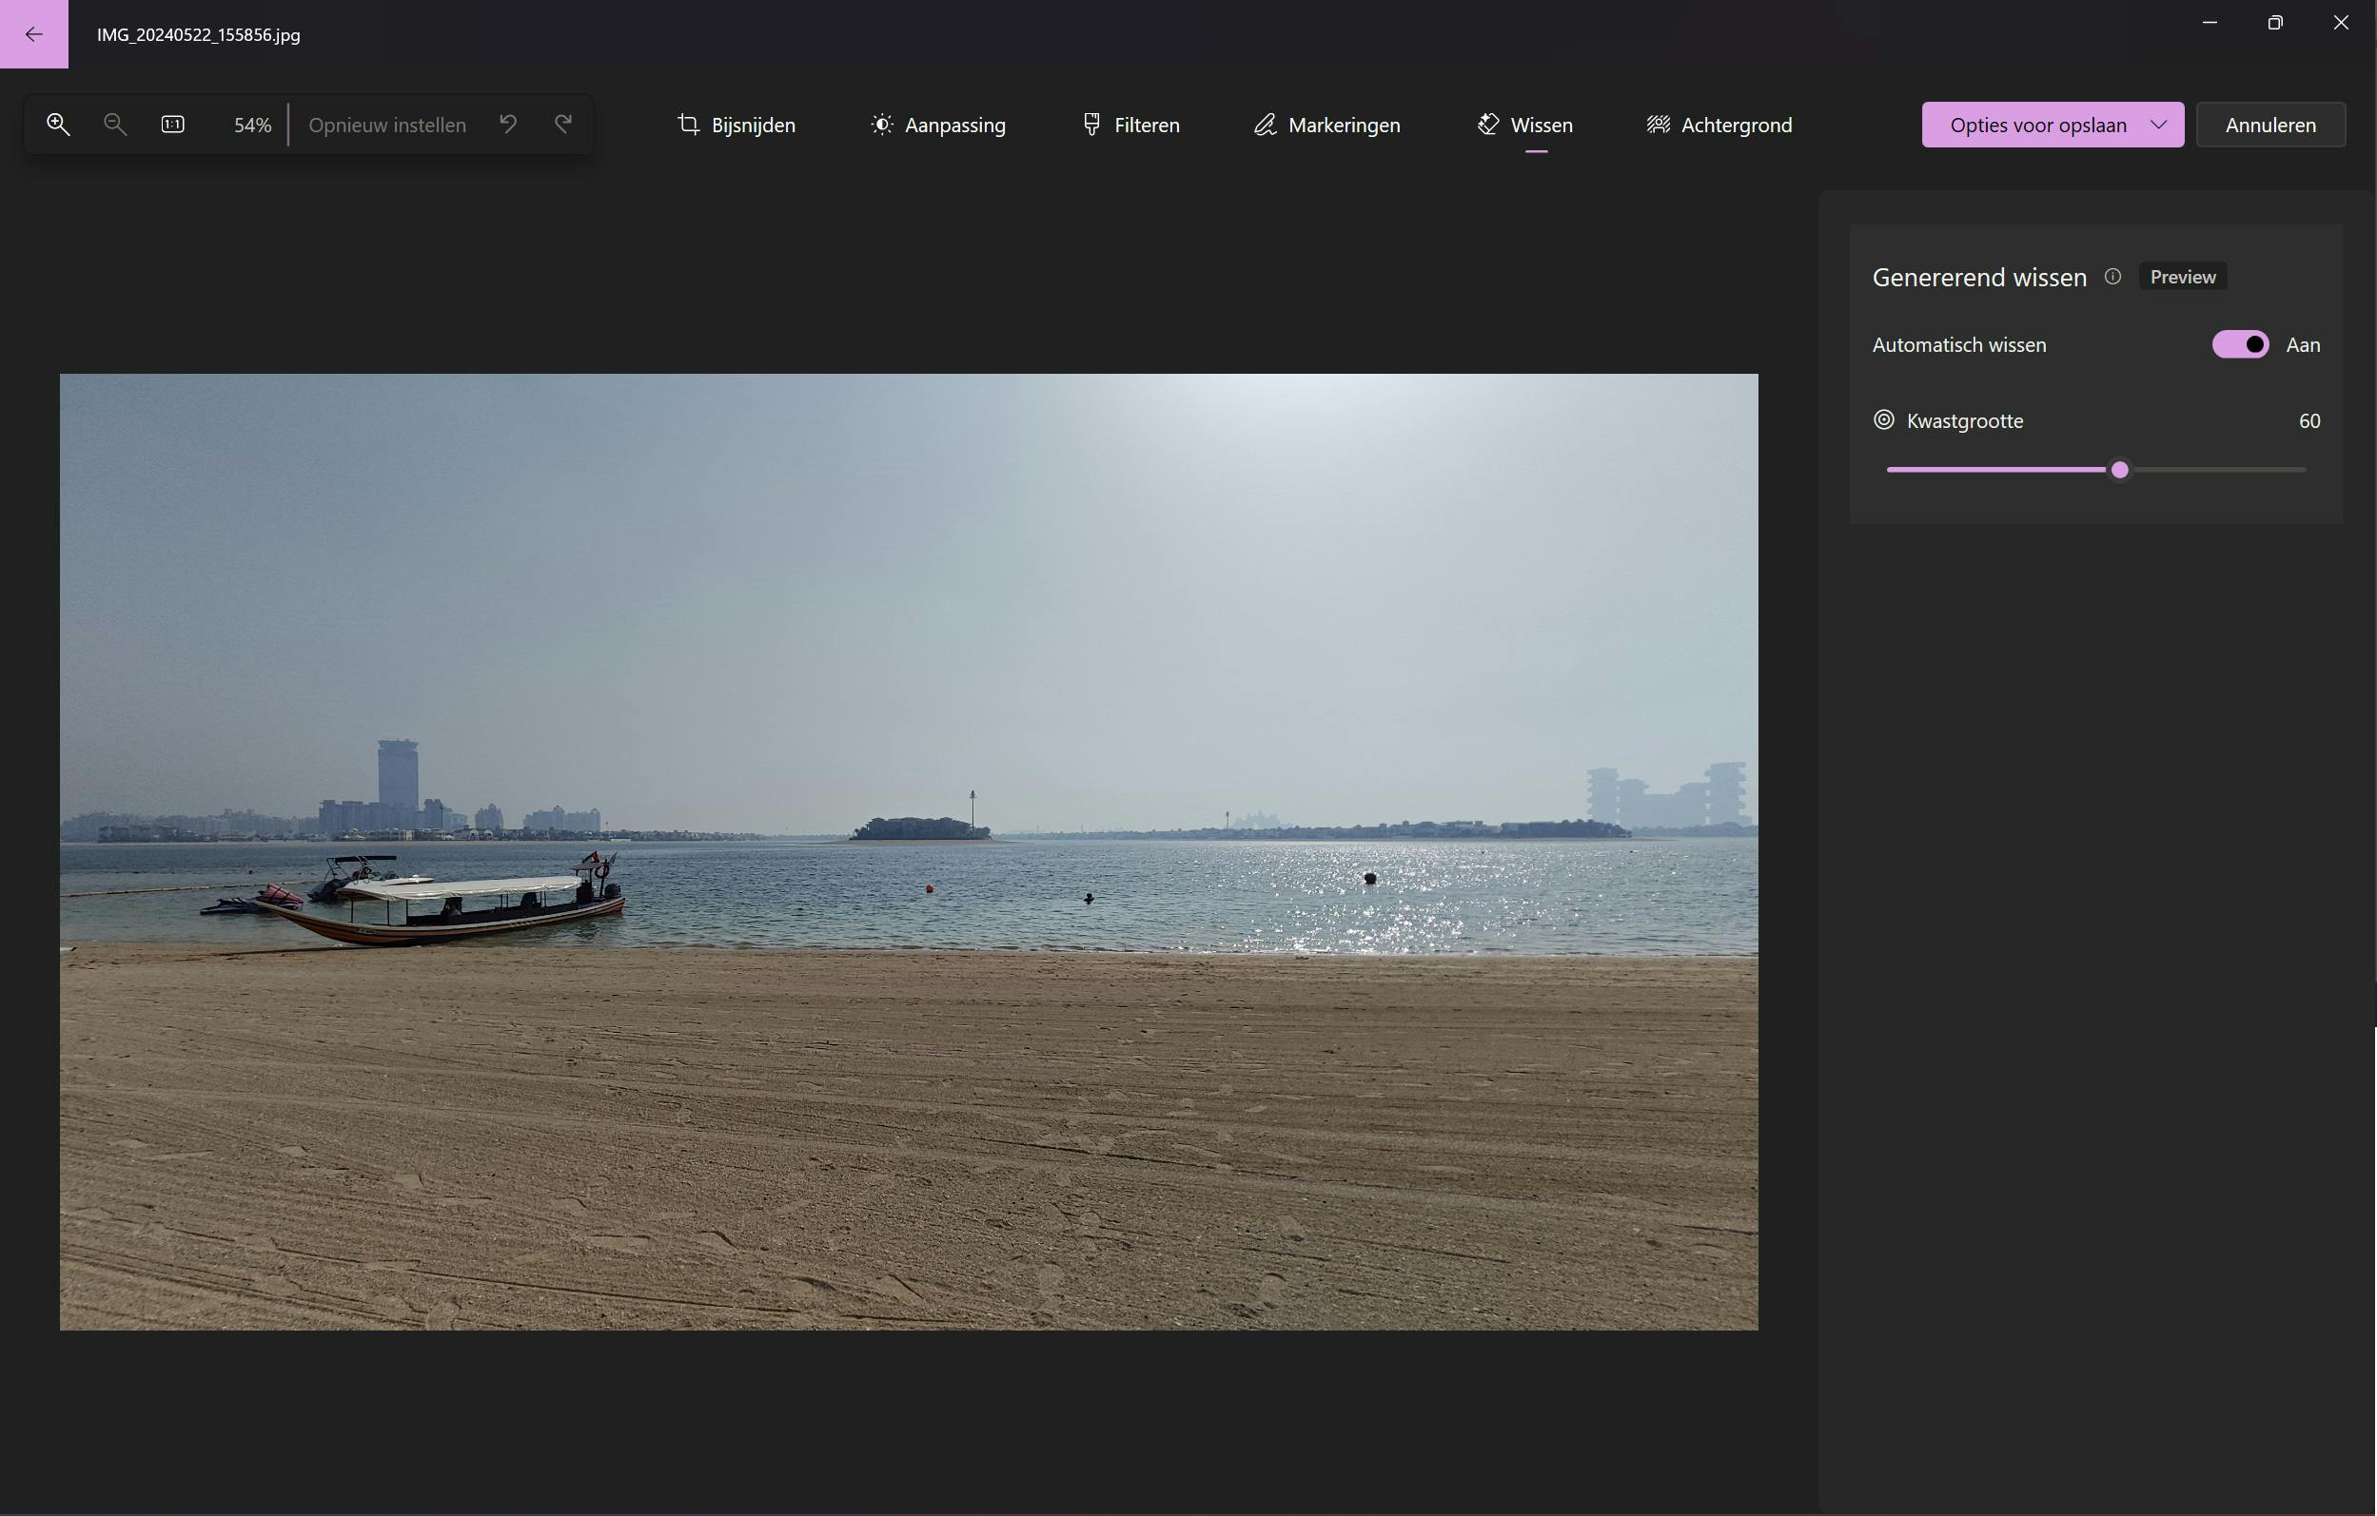Switch to the Aanpassing tab

(x=938, y=126)
